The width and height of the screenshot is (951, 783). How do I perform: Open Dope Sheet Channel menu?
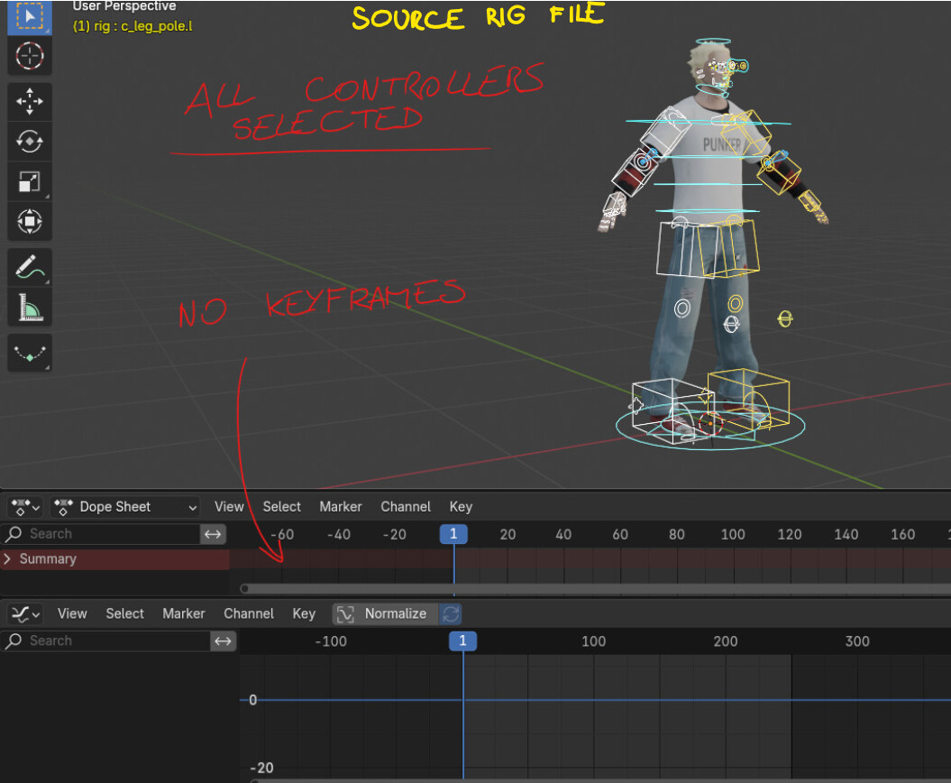point(405,507)
